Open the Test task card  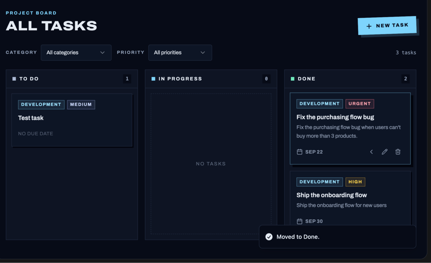coord(72,120)
